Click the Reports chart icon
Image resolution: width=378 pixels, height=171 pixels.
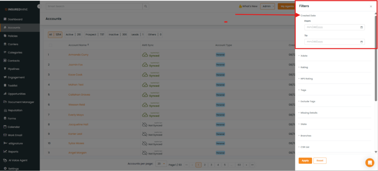(5, 152)
